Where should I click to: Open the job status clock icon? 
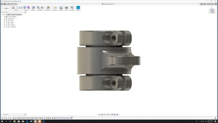205,4
